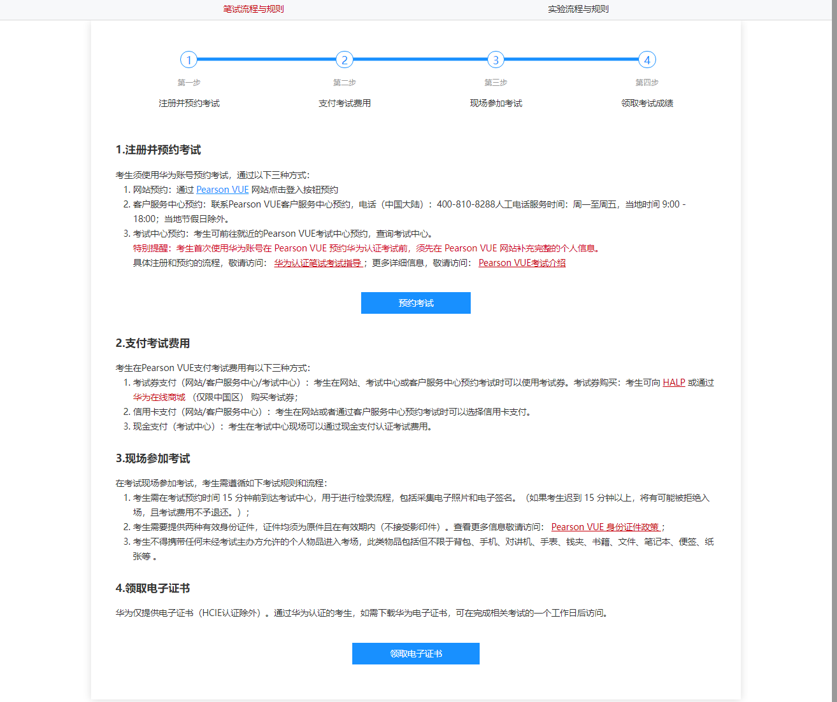Image resolution: width=837 pixels, height=702 pixels.
Task: Click the step 2 circle icon
Action: pos(345,59)
